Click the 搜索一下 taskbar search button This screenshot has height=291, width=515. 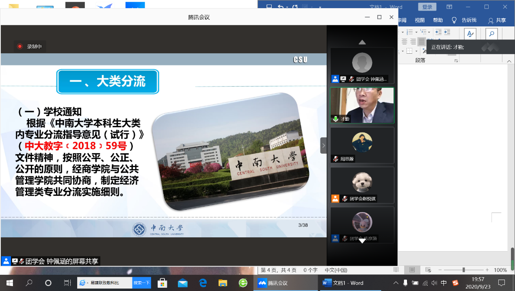(142, 283)
